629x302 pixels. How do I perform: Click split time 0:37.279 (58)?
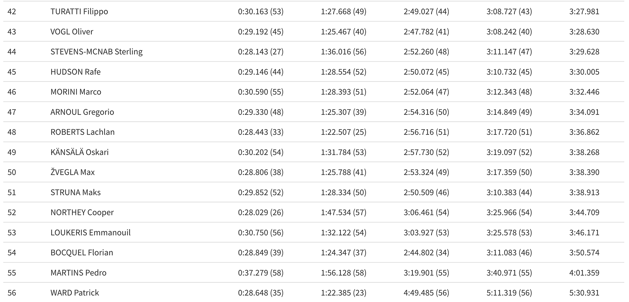(261, 273)
